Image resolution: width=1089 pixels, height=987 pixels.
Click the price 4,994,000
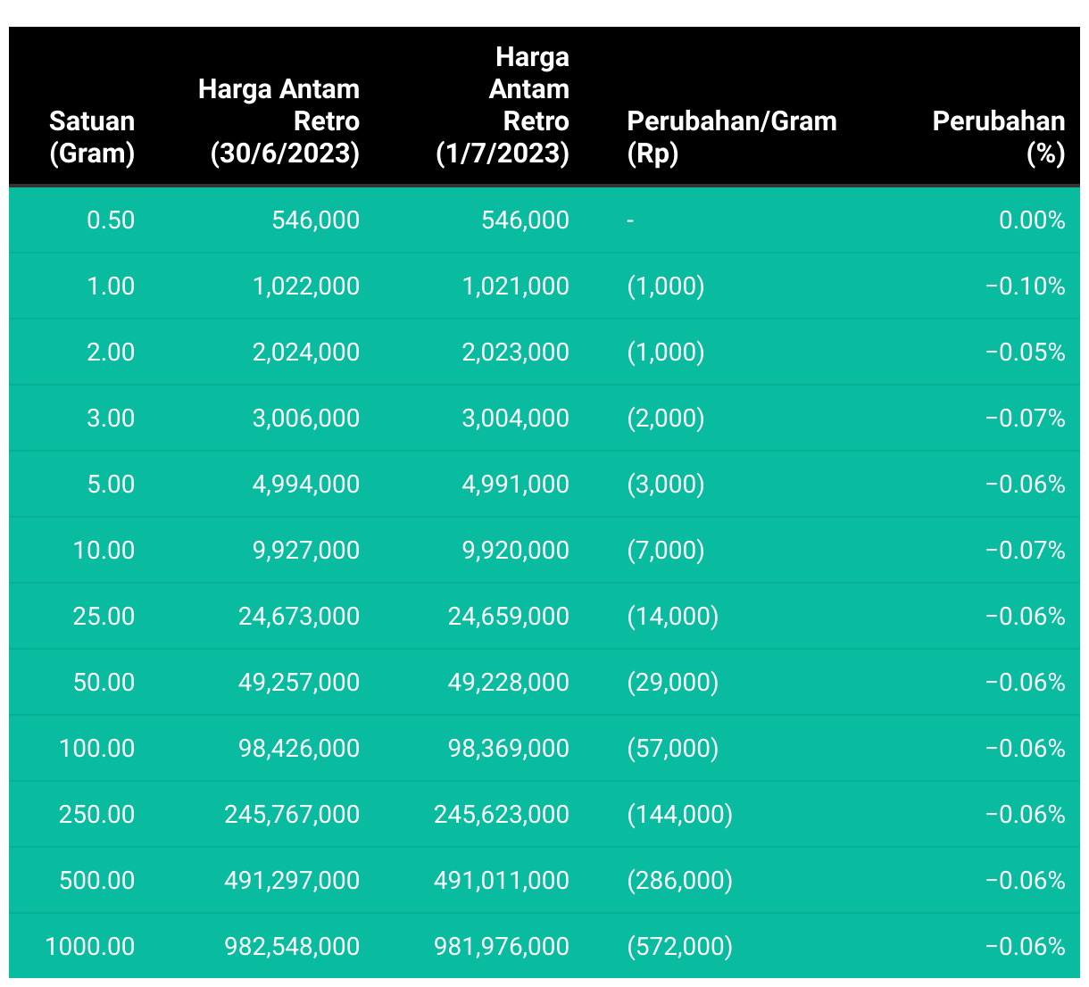306,485
